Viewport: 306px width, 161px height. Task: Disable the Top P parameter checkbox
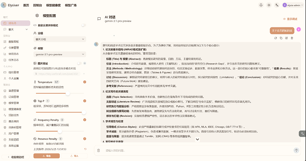pos(85,101)
